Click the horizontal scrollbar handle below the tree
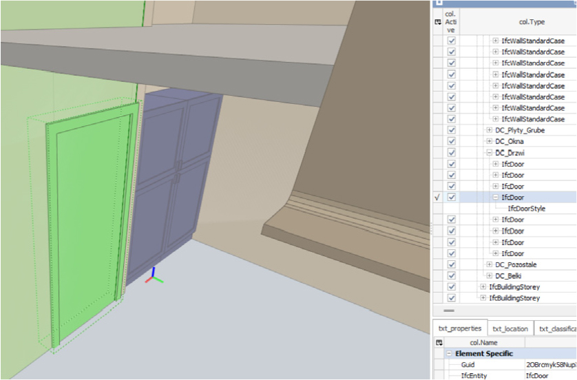The height and width of the screenshot is (380, 577). (448, 310)
